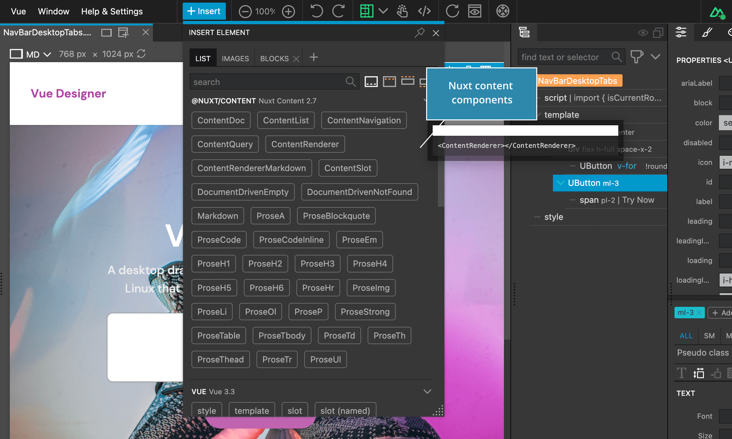Toggle the tree filter funnel icon
Screen dimensions: 732x439
(x=637, y=57)
